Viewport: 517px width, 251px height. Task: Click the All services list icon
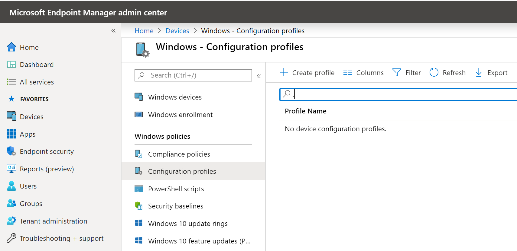[11, 82]
